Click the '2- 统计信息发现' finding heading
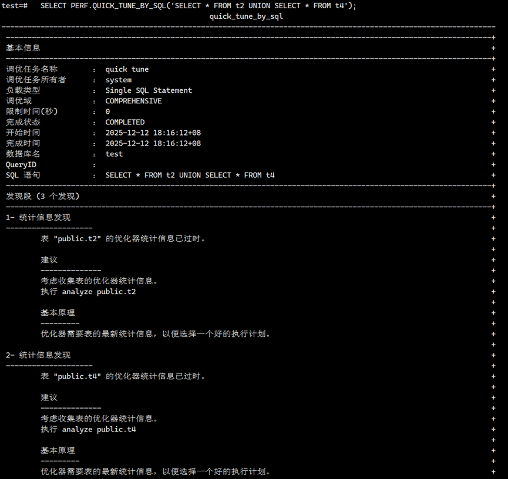The image size is (508, 479). coord(38,355)
